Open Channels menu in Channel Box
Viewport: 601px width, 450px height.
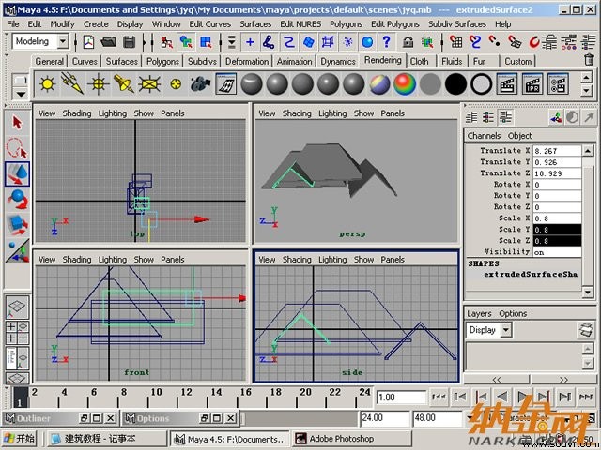point(484,136)
